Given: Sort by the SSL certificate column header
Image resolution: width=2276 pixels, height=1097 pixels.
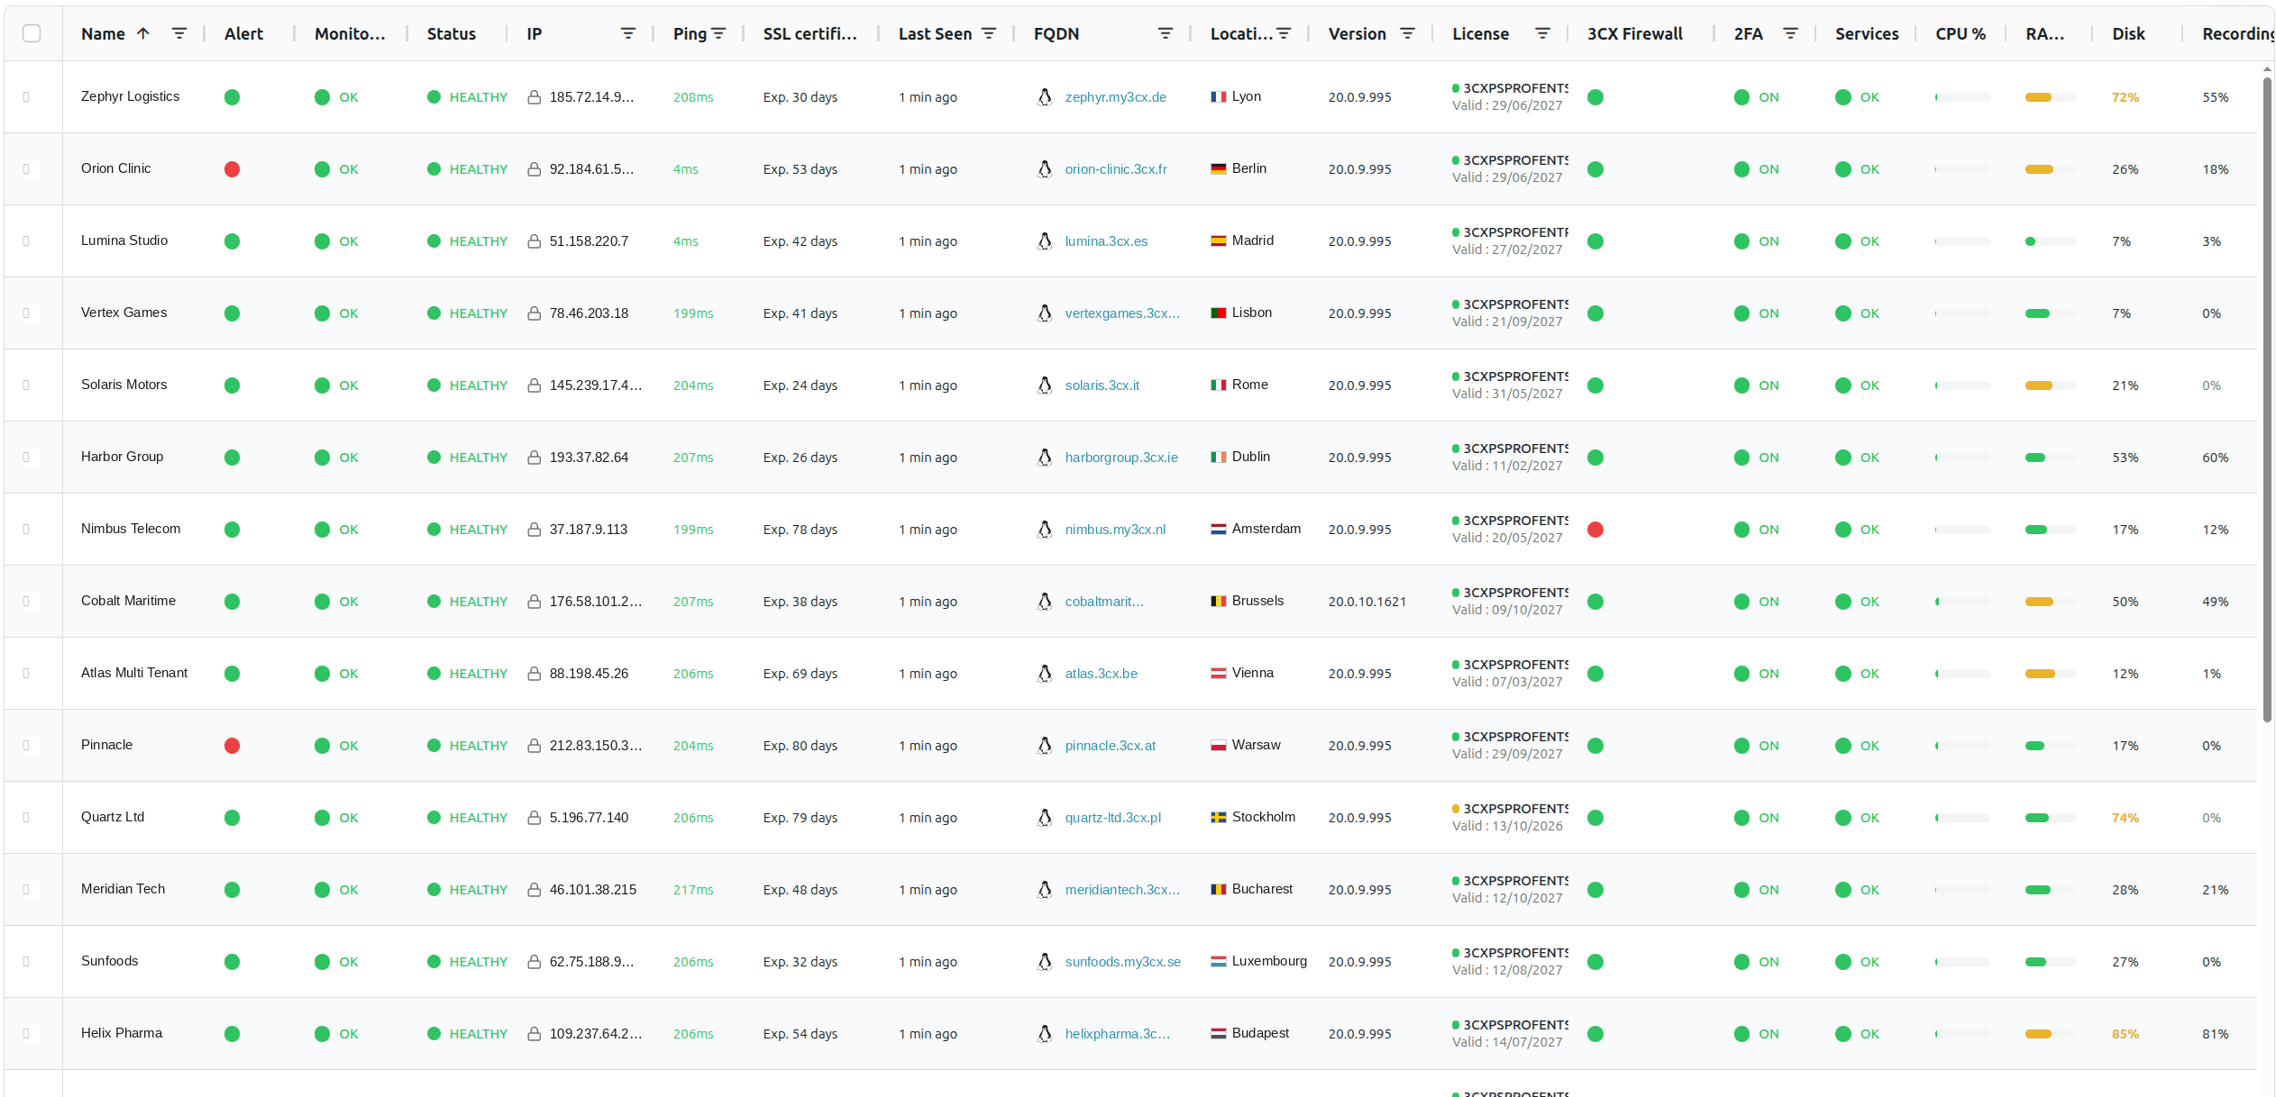Looking at the screenshot, I should [x=809, y=33].
